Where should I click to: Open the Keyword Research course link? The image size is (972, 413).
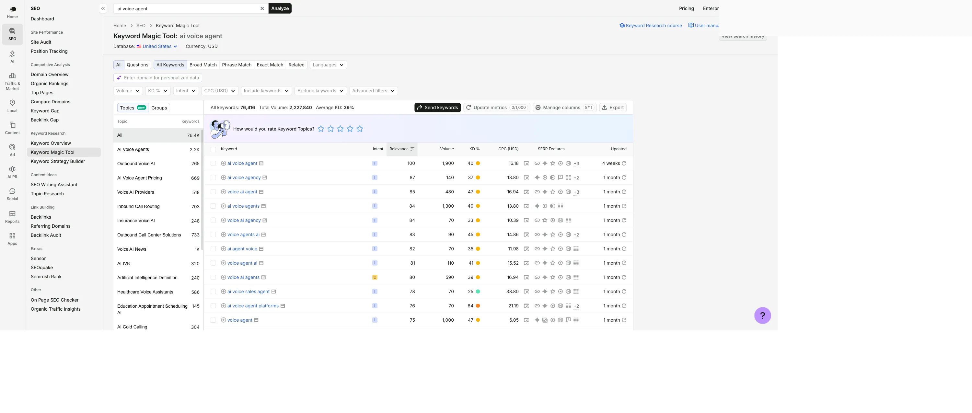coord(651,26)
